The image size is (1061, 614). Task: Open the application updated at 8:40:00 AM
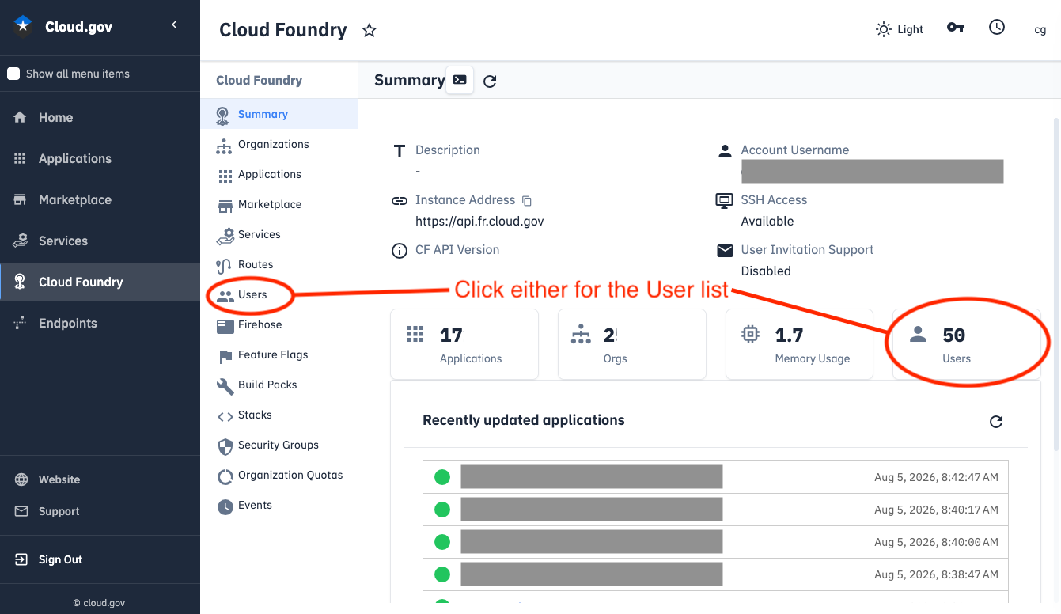716,542
